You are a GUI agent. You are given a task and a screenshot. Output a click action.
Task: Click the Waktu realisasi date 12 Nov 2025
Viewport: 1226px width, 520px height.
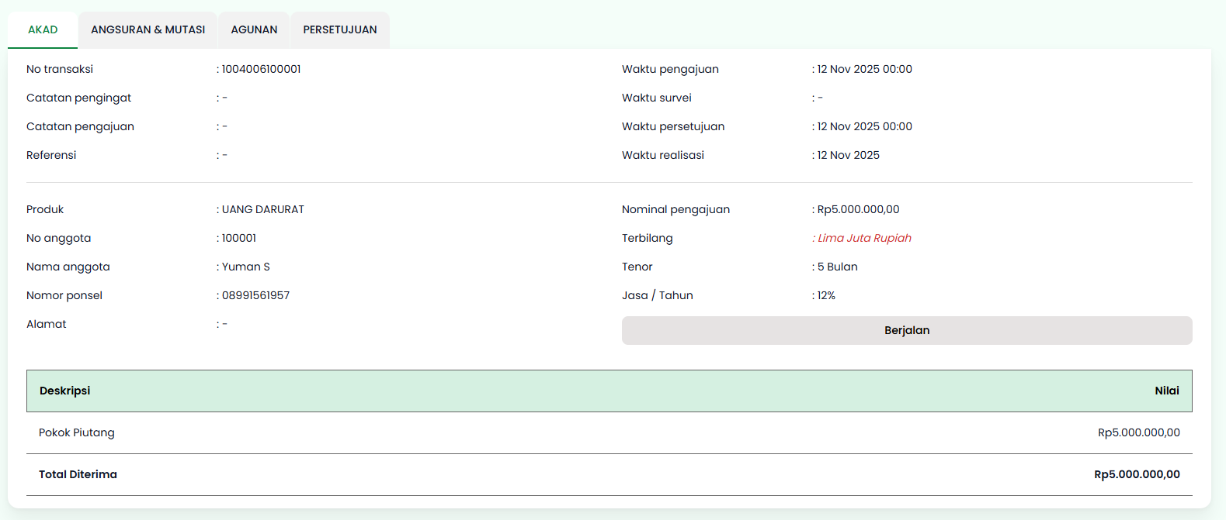[848, 155]
